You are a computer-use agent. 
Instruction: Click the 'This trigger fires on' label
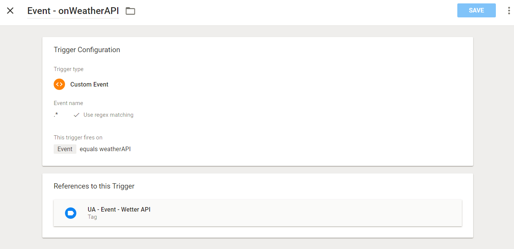click(x=78, y=138)
